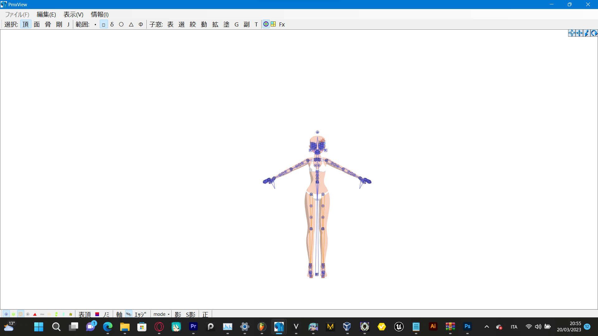Screen dimensions: 598x336
Task: Open the 情報(I) info menu
Action: tap(100, 15)
